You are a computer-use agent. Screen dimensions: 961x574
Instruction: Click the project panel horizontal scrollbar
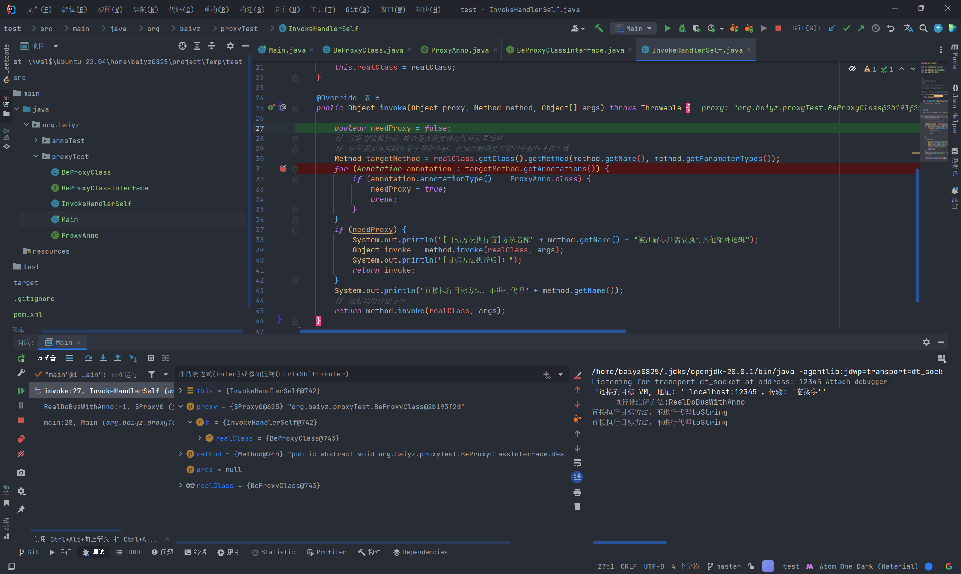[x=142, y=331]
